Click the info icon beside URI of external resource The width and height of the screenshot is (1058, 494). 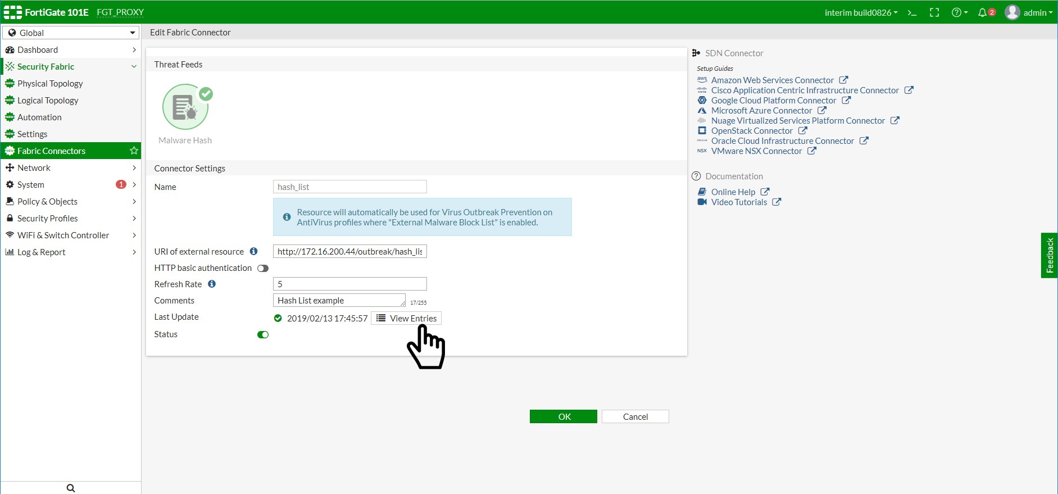pyautogui.click(x=253, y=251)
